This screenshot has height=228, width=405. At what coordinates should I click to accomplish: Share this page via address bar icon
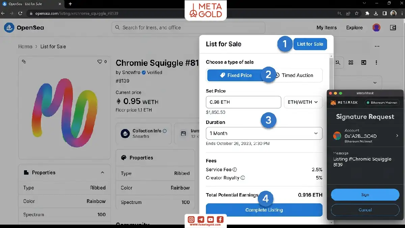pyautogui.click(x=348, y=13)
